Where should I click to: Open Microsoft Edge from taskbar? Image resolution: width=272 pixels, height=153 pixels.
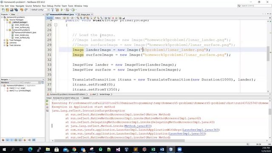click(30, 149)
